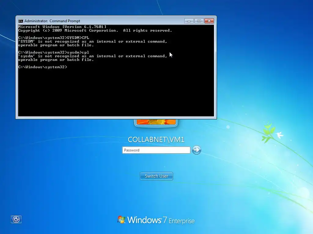Image resolution: width=313 pixels, height=234 pixels.
Task: Click the Copyright 2009 Microsoft Corporation line
Action: [95, 30]
